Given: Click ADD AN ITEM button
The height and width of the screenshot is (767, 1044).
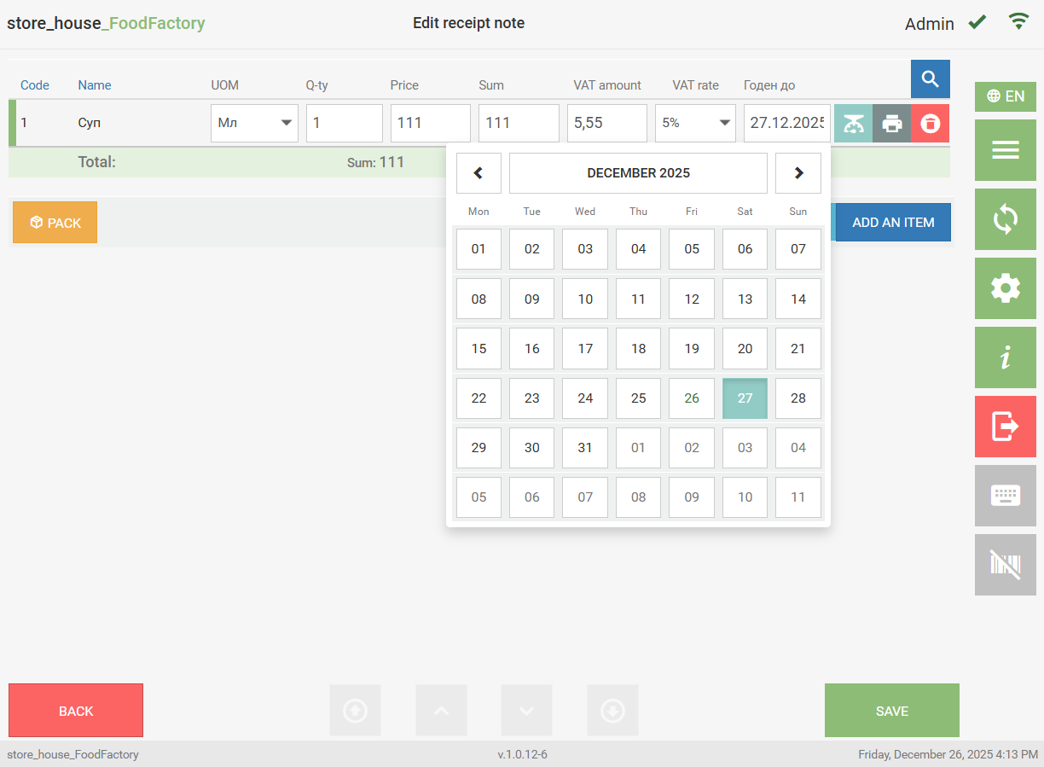Looking at the screenshot, I should [x=893, y=223].
